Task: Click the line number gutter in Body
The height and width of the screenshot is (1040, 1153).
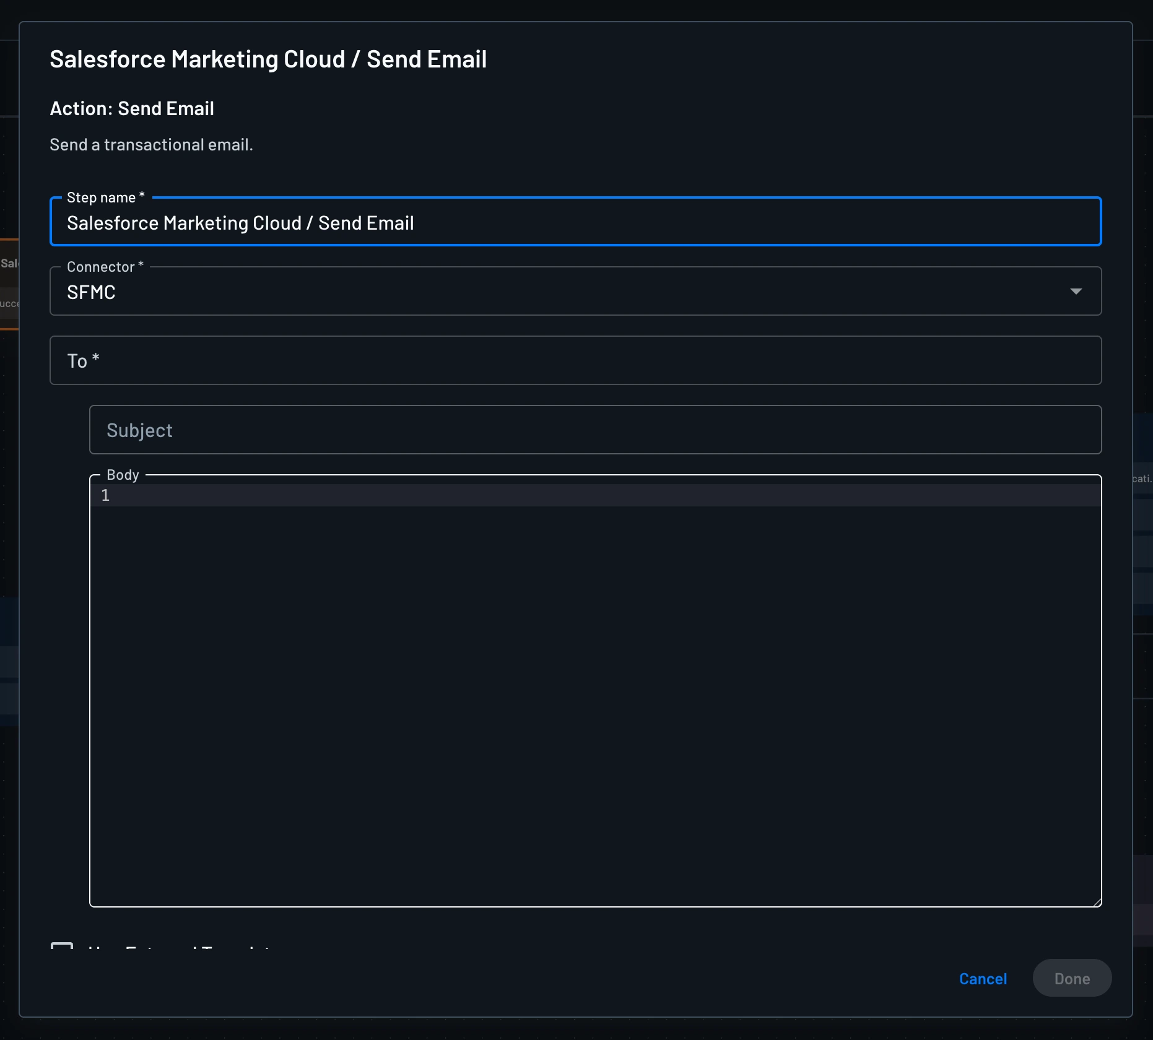Action: pos(106,495)
